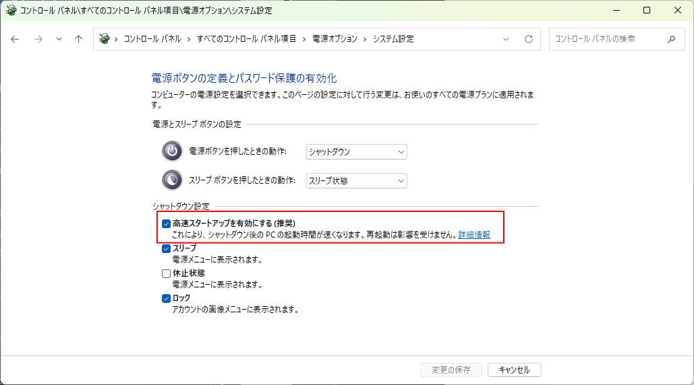
Task: Open recent locations chevron in navigation bar
Action: [59, 39]
